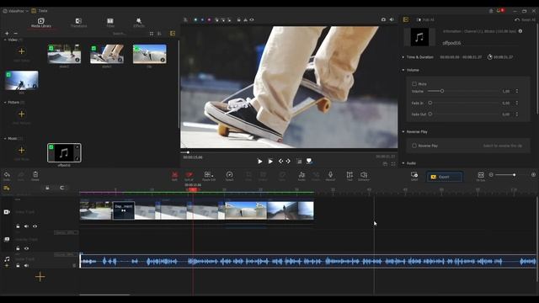Switch to the Effects tab

[138, 23]
